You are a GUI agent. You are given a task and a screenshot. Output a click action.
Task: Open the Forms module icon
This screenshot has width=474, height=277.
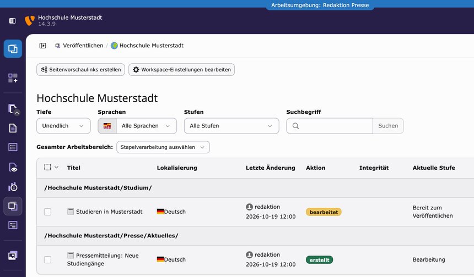[x=13, y=225]
